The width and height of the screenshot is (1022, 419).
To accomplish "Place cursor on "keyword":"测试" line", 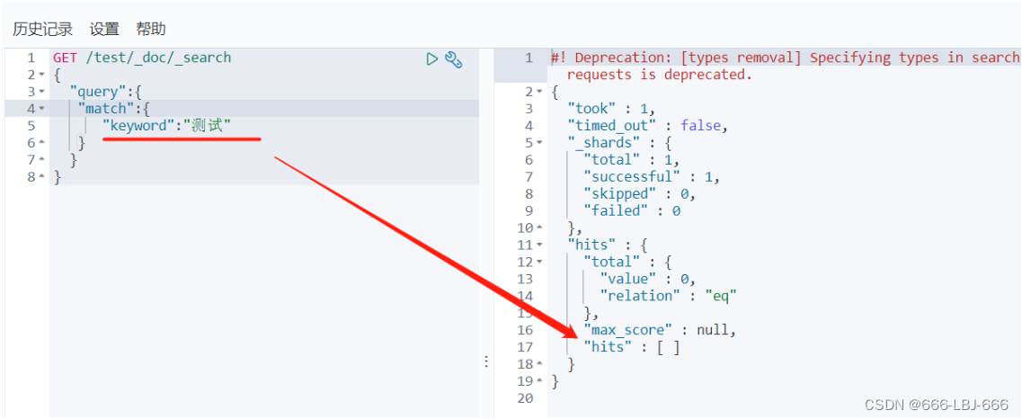I will tap(167, 126).
